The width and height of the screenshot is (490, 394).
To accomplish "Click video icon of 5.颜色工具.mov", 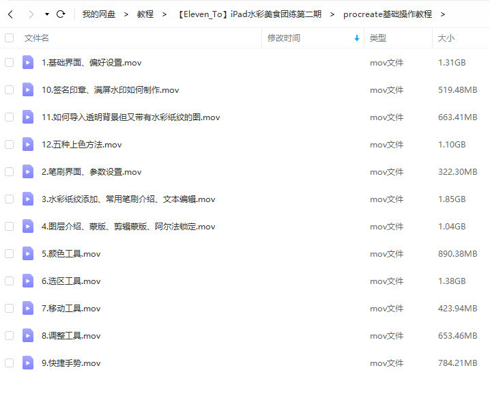I will pyautogui.click(x=28, y=253).
